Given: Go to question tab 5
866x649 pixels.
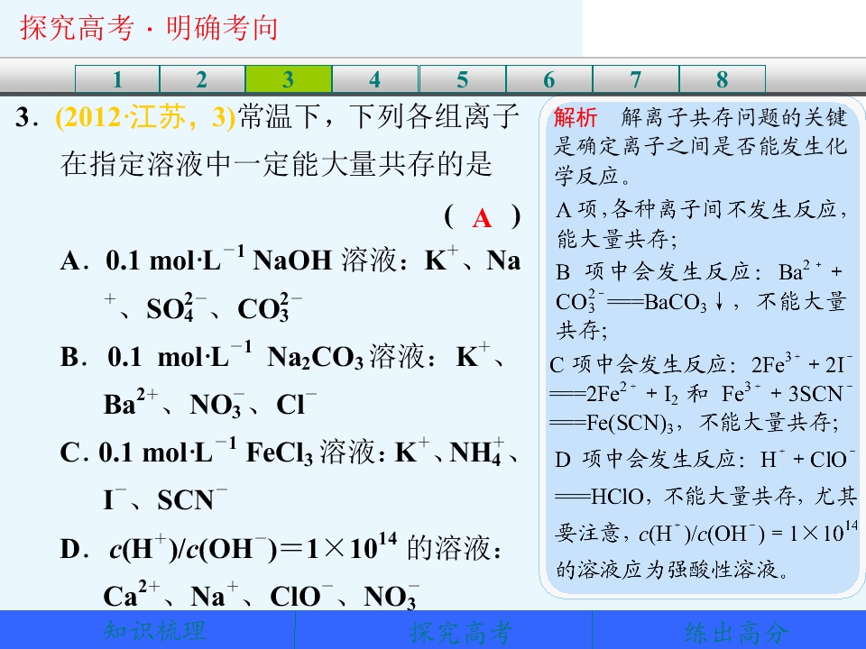Looking at the screenshot, I should 462,79.
